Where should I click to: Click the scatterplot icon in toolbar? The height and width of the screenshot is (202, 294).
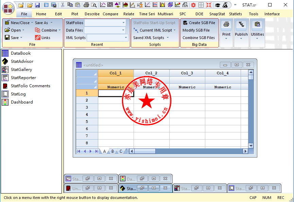pyautogui.click(x=103, y=5)
